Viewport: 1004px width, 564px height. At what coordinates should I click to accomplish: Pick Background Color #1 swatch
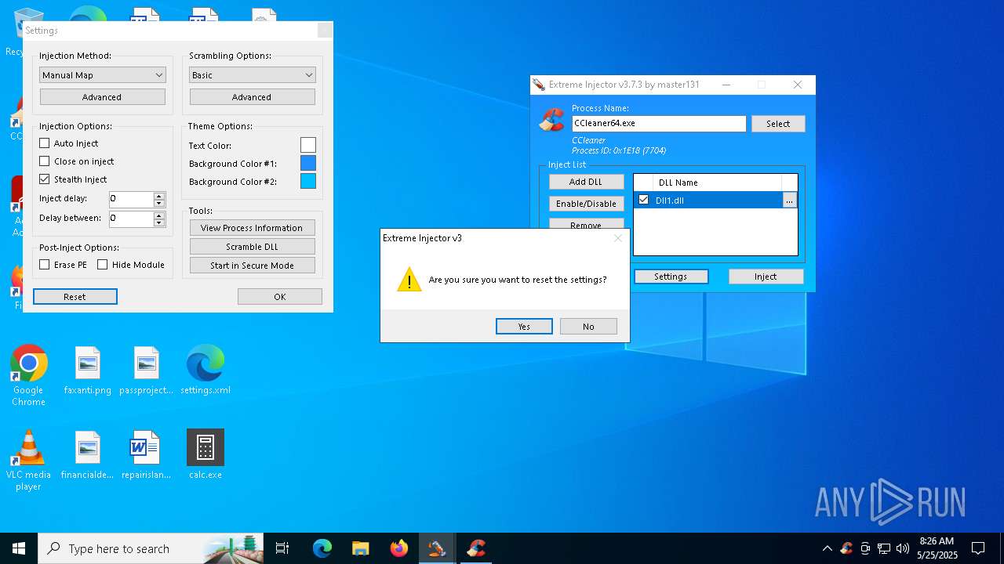(x=308, y=163)
